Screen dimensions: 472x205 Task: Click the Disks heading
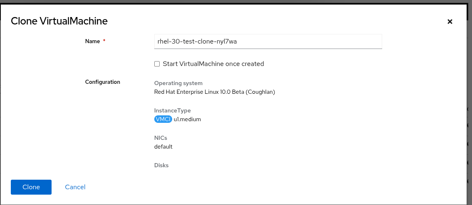click(161, 165)
